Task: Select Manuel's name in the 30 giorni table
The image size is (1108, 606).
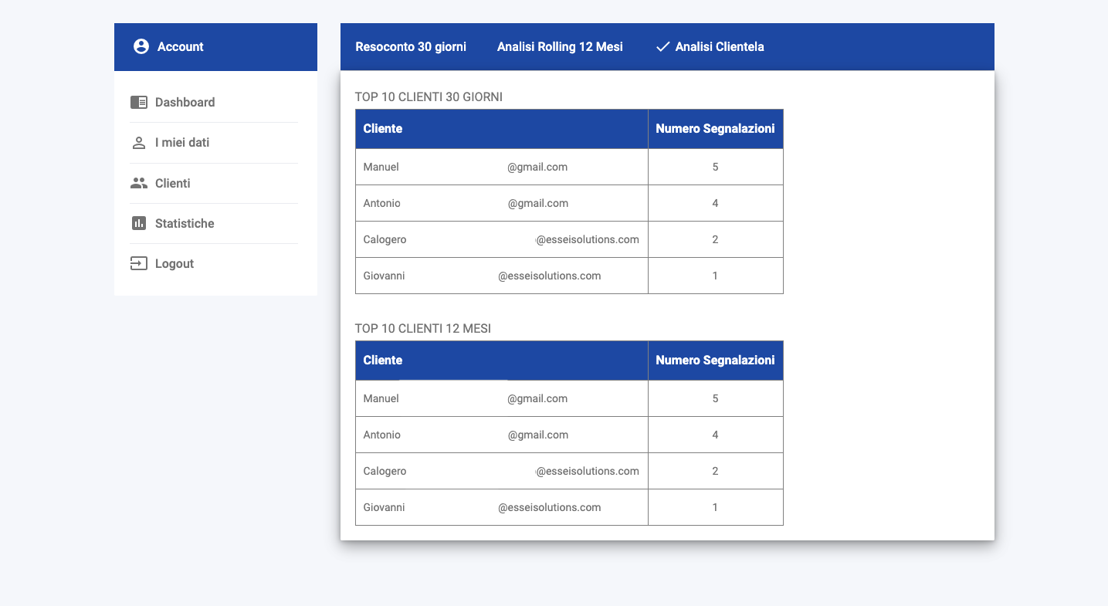Action: point(381,167)
